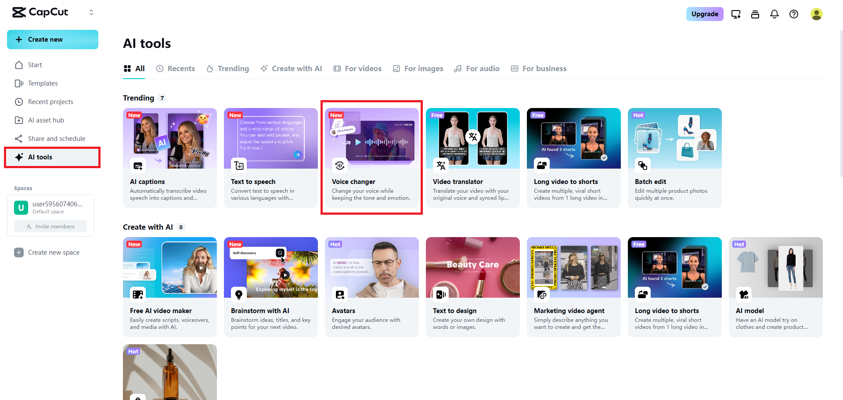Click the Create with AI section heading
Screen dimensions: 843x400
(148, 227)
